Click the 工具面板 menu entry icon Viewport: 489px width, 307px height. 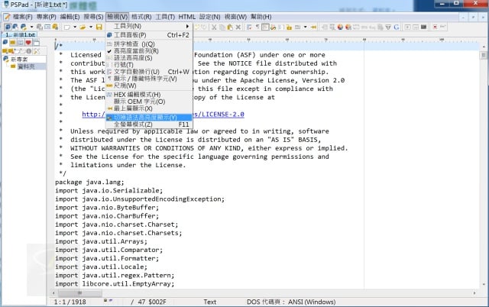click(108, 34)
